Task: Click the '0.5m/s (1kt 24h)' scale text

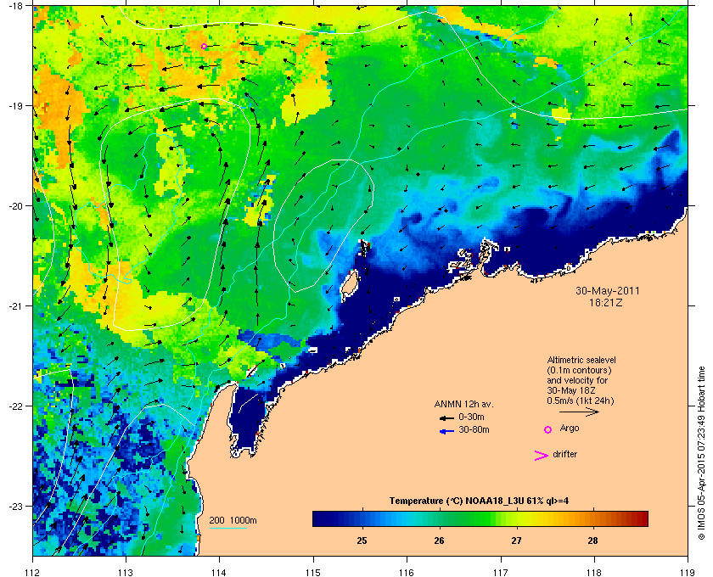Action: pos(581,401)
